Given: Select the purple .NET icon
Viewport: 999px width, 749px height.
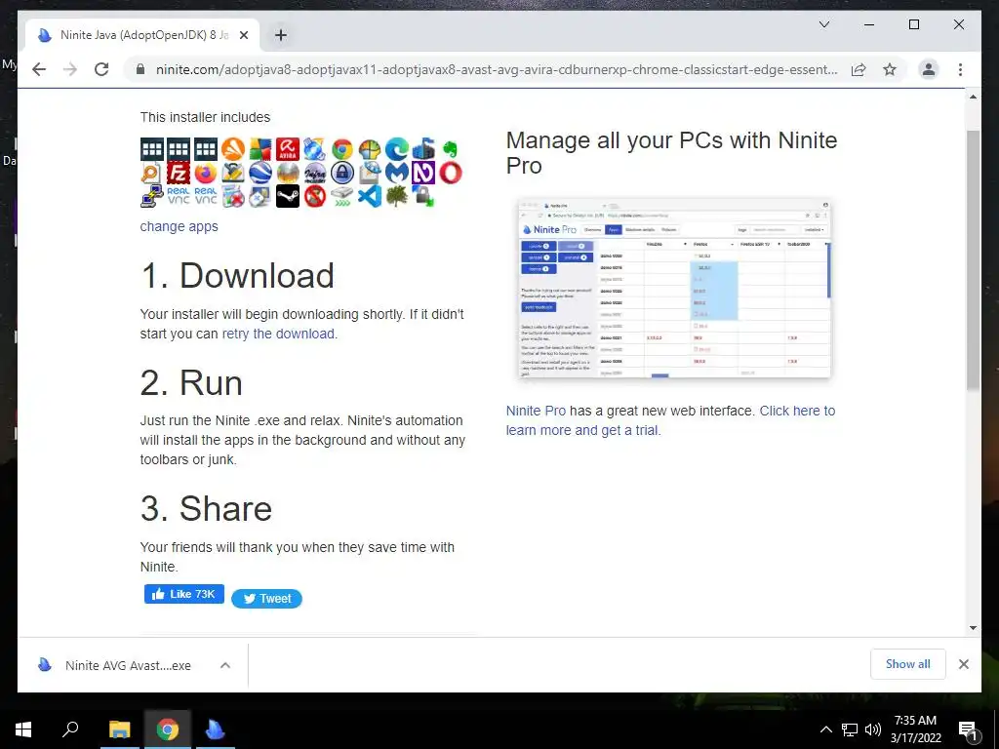Looking at the screenshot, I should pos(423,173).
